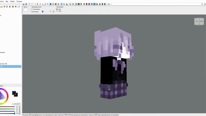Select the Flood Fill bucket tool
This screenshot has width=206, height=116.
pos(53,4)
